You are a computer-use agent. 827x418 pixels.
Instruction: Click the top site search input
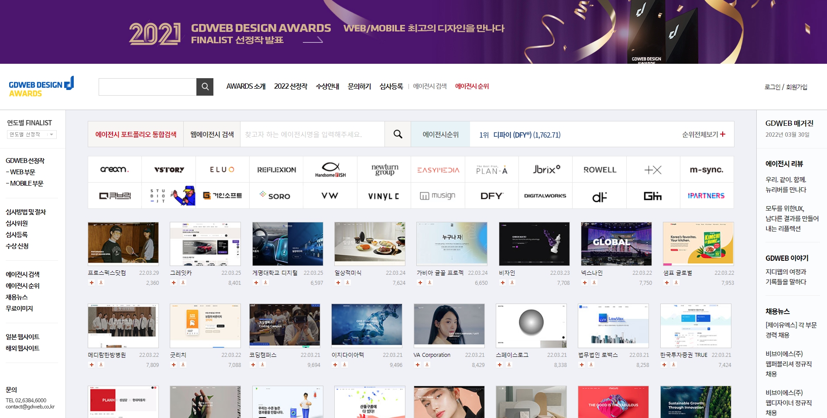point(148,87)
